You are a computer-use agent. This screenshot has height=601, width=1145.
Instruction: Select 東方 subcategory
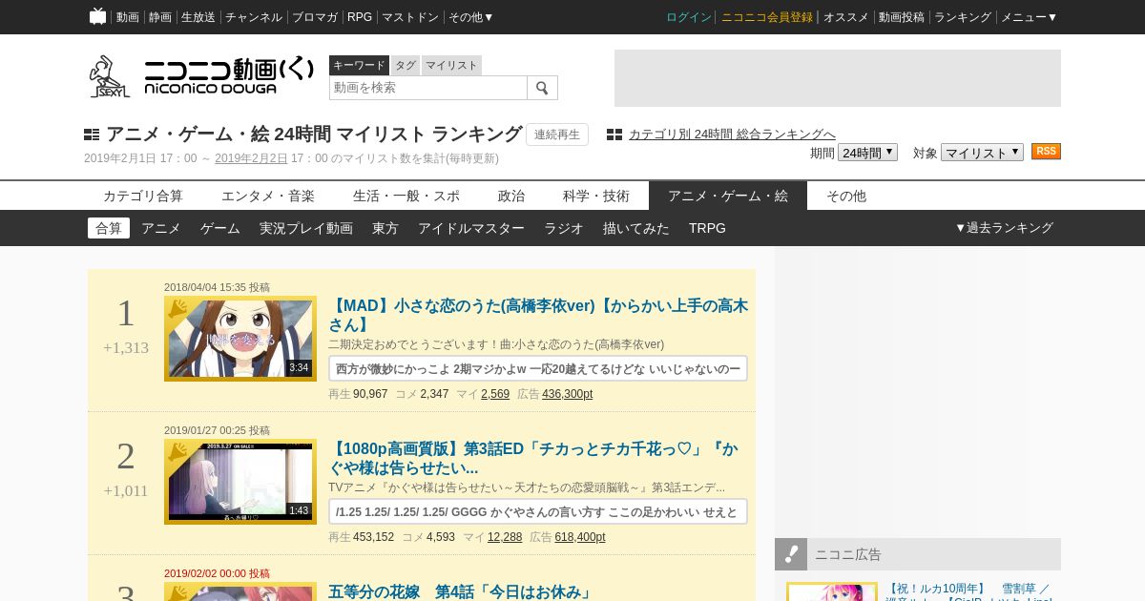point(385,228)
